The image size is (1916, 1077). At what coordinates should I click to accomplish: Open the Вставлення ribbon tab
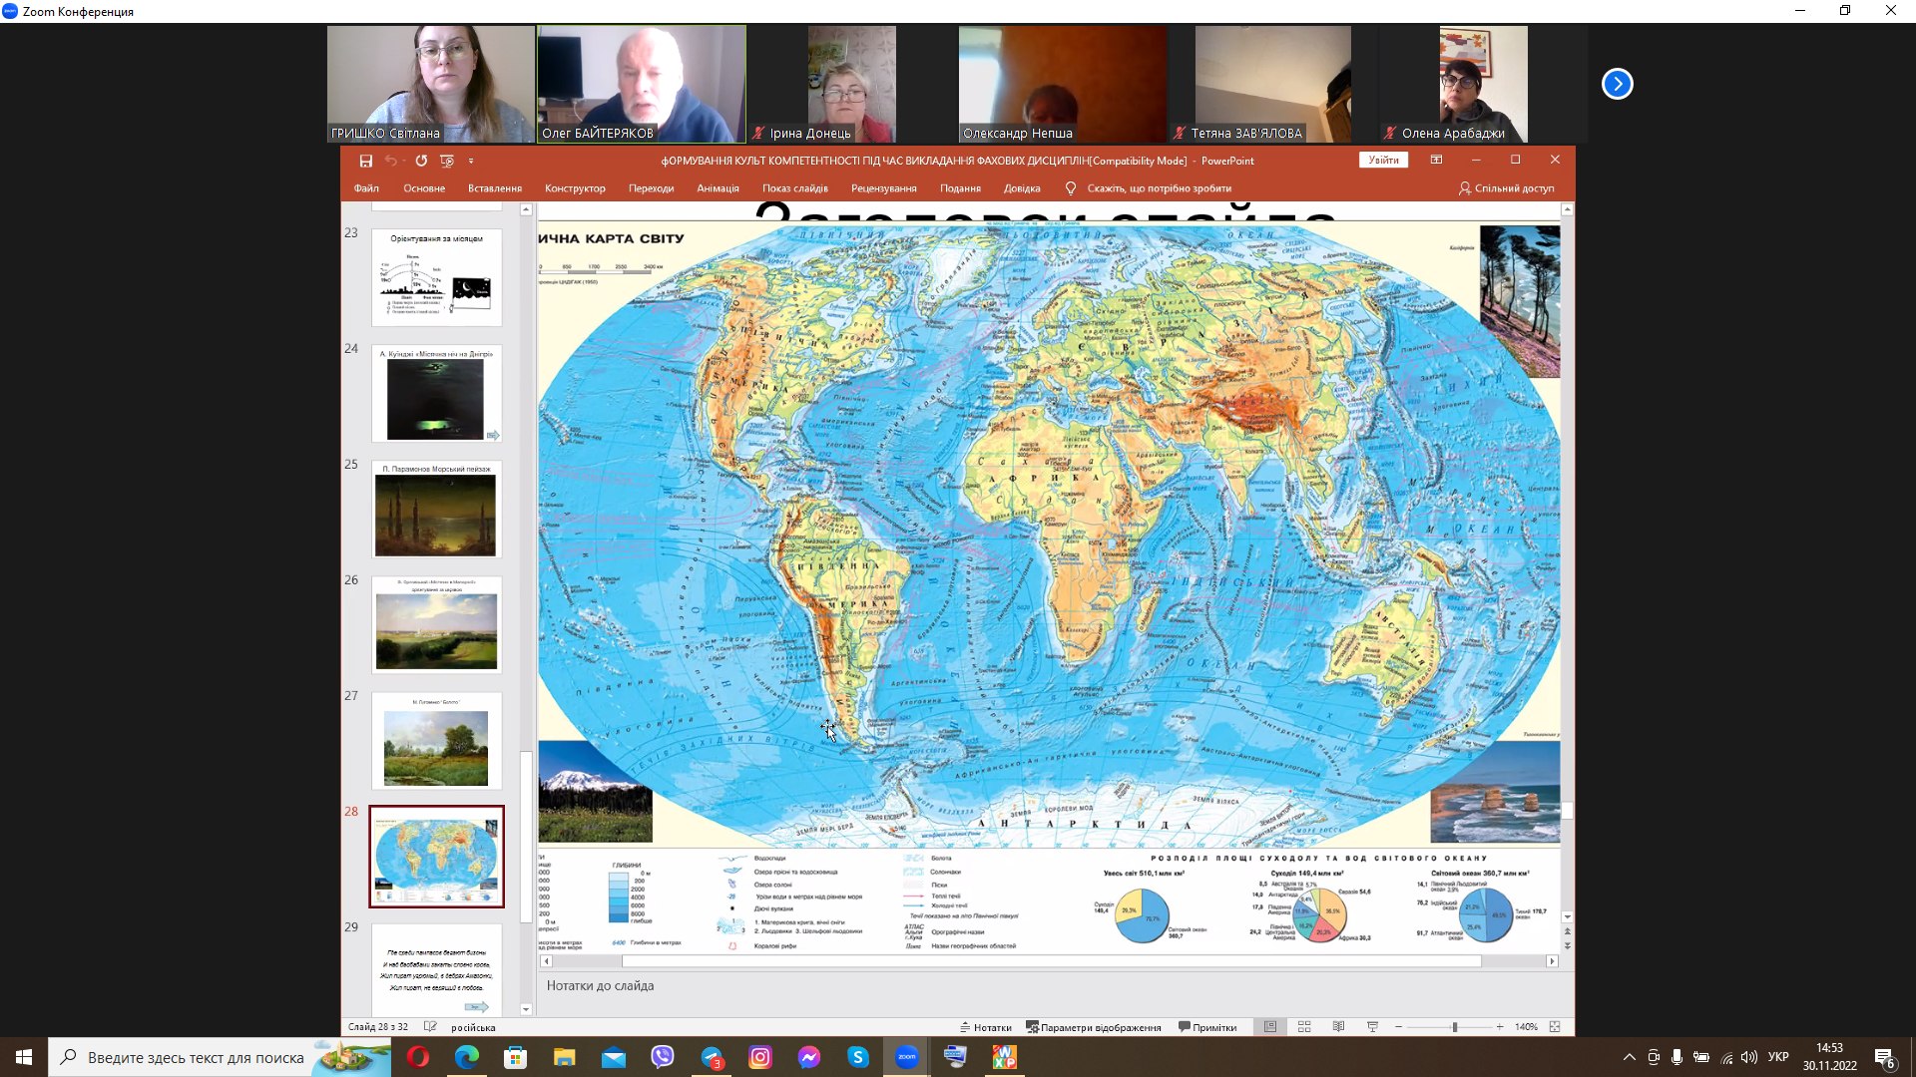pyautogui.click(x=495, y=188)
